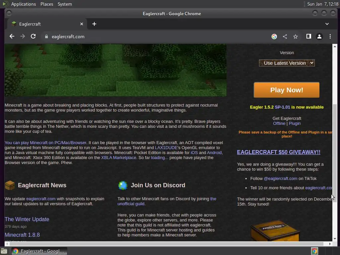Image resolution: width=340 pixels, height=255 pixels.
Task: Open eaglercraft.com link in the news section
Action: (x=41, y=199)
